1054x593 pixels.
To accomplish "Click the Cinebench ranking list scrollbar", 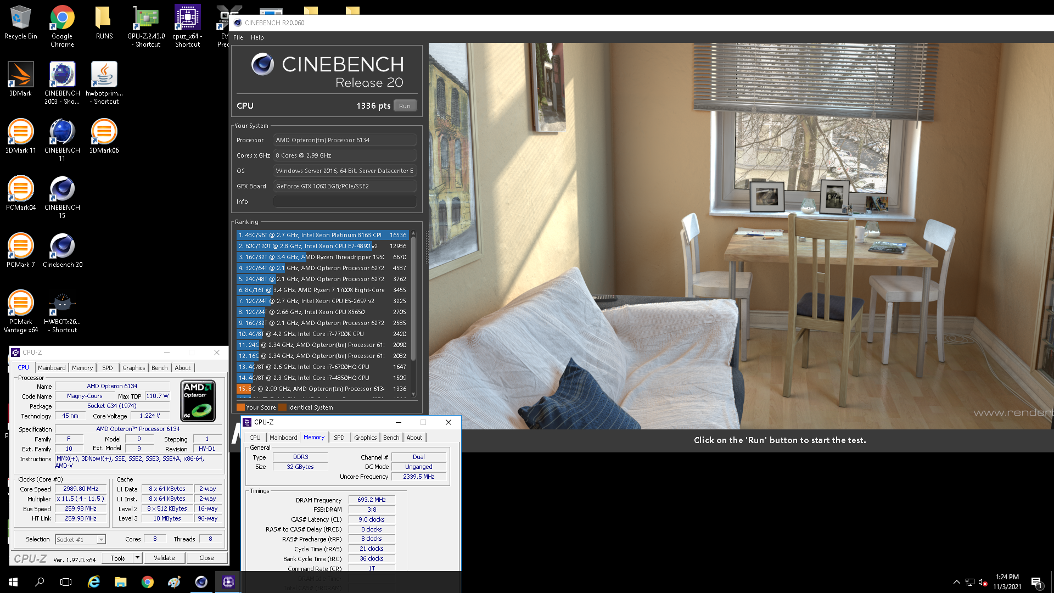I will 413,299.
